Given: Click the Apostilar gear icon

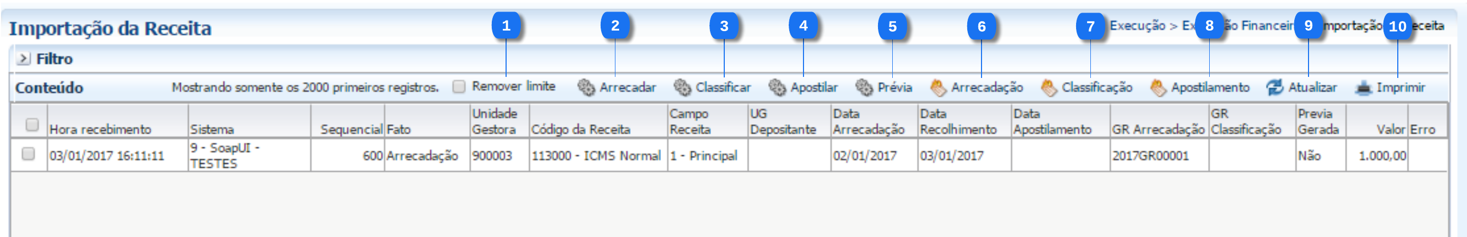Looking at the screenshot, I should (777, 87).
